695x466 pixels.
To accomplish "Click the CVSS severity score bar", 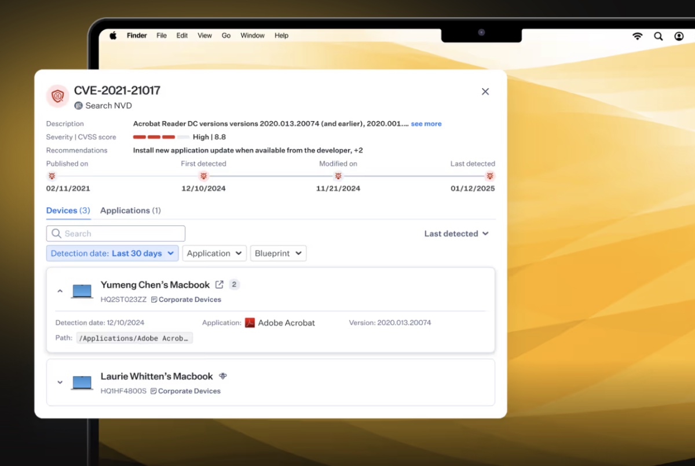I will point(161,137).
